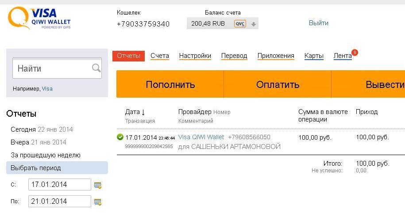Open the Карты tab
Screen dimensions: 405x213
coord(314,56)
